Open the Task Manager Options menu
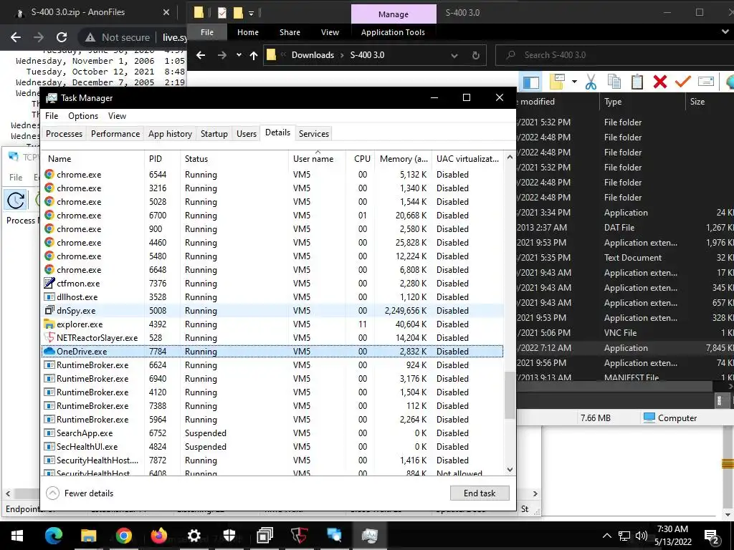This screenshot has height=550, width=734. coord(83,116)
